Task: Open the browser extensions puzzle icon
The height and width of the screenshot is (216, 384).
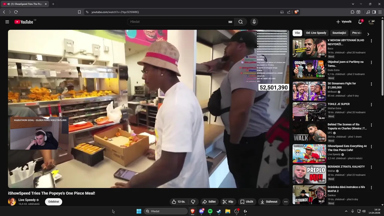Action: 352,12
